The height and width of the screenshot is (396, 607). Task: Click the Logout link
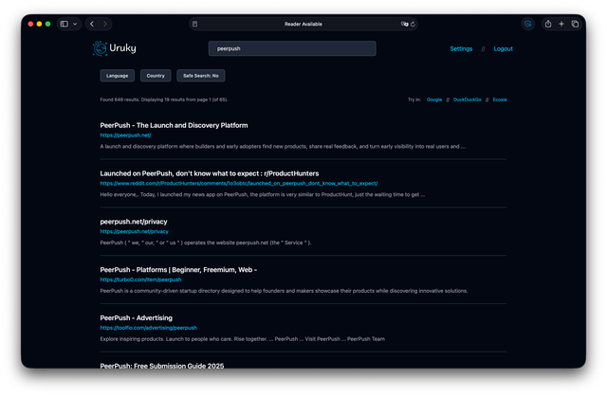point(503,48)
